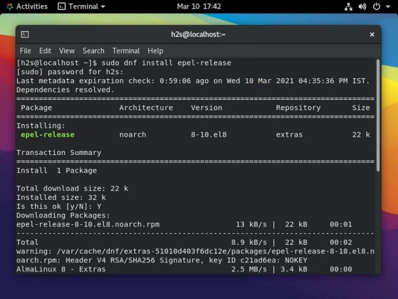Click the Activities text label
This screenshot has height=299, width=398.
coord(32,7)
